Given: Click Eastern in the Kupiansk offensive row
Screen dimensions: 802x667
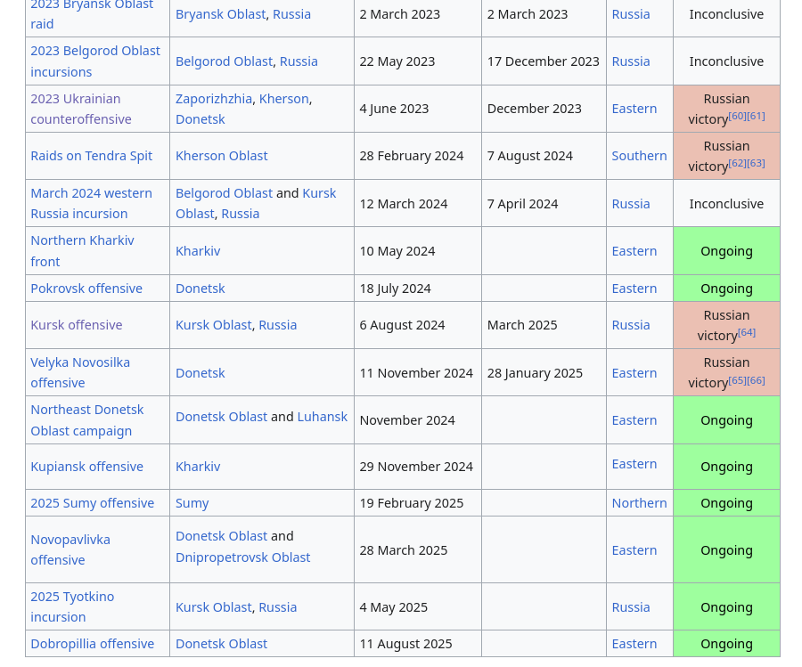Looking at the screenshot, I should pos(634,464).
